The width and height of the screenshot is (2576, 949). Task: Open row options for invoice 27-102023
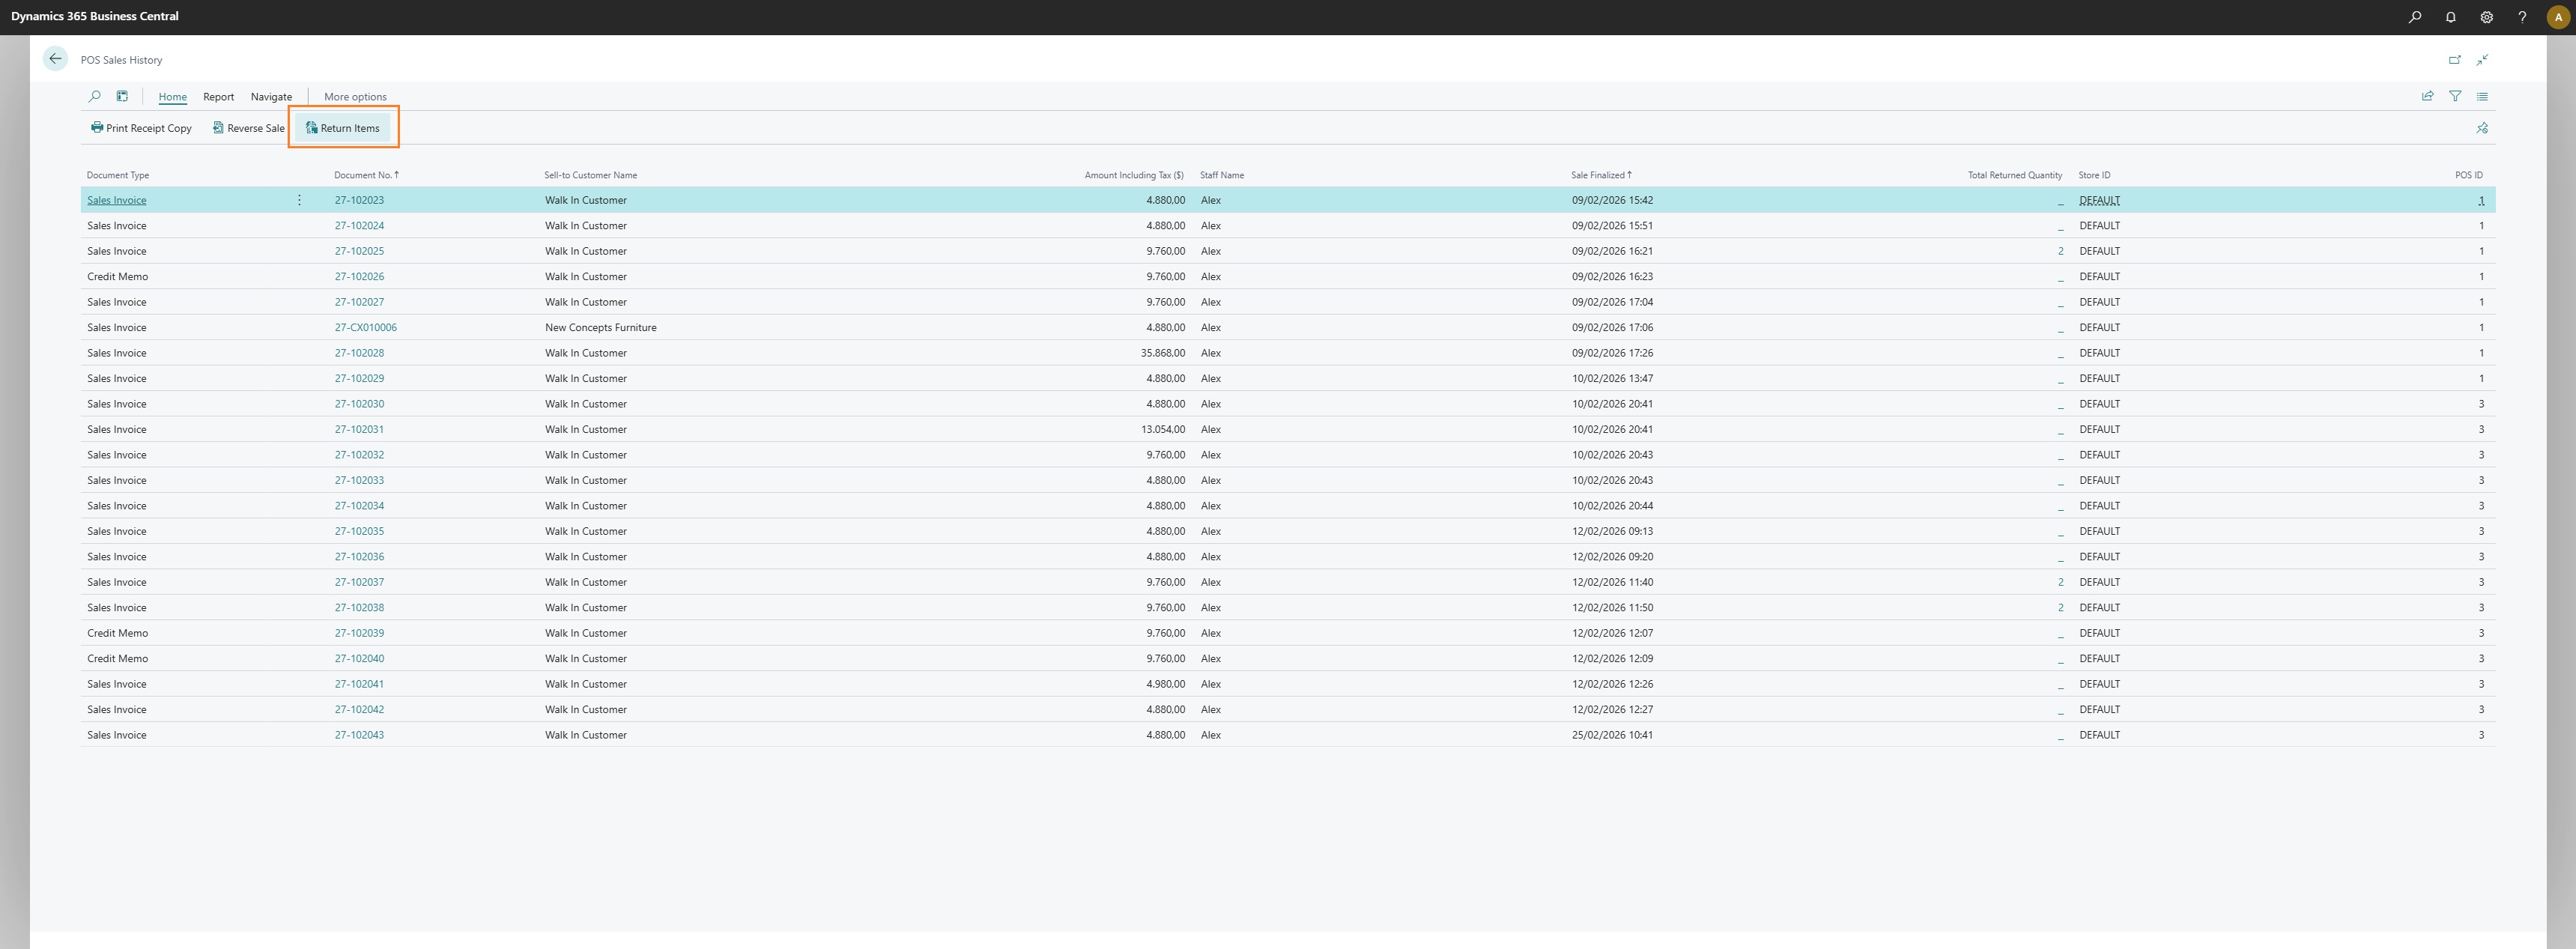(299, 200)
